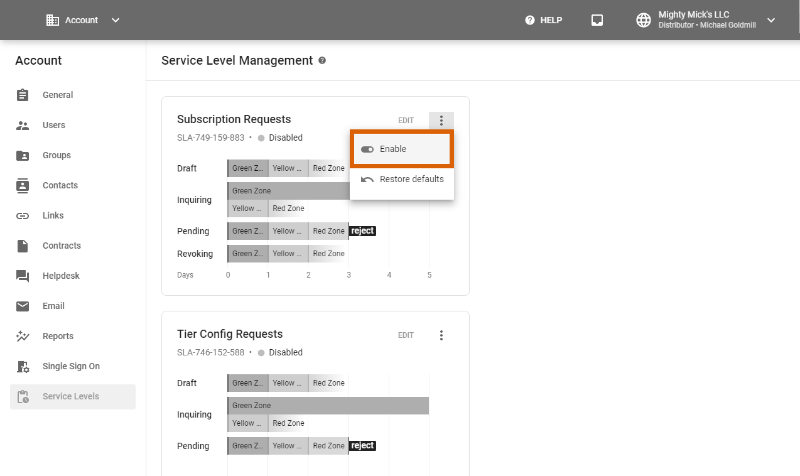Screen dimensions: 800x476
Task: Click the reject marker on the Pending row
Action: (362, 230)
